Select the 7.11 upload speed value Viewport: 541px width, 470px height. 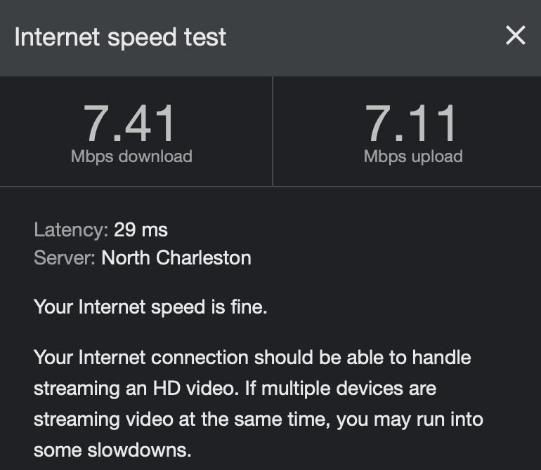pos(412,123)
